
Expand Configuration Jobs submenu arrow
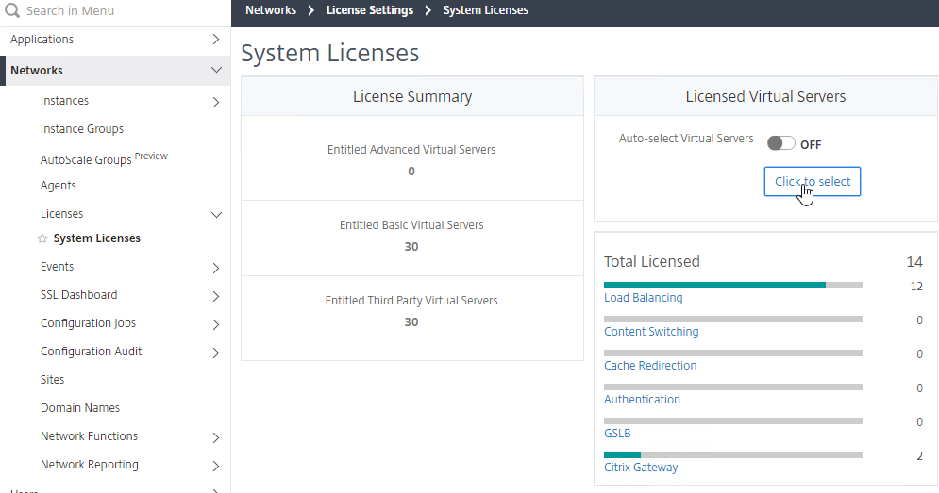pyautogui.click(x=216, y=324)
